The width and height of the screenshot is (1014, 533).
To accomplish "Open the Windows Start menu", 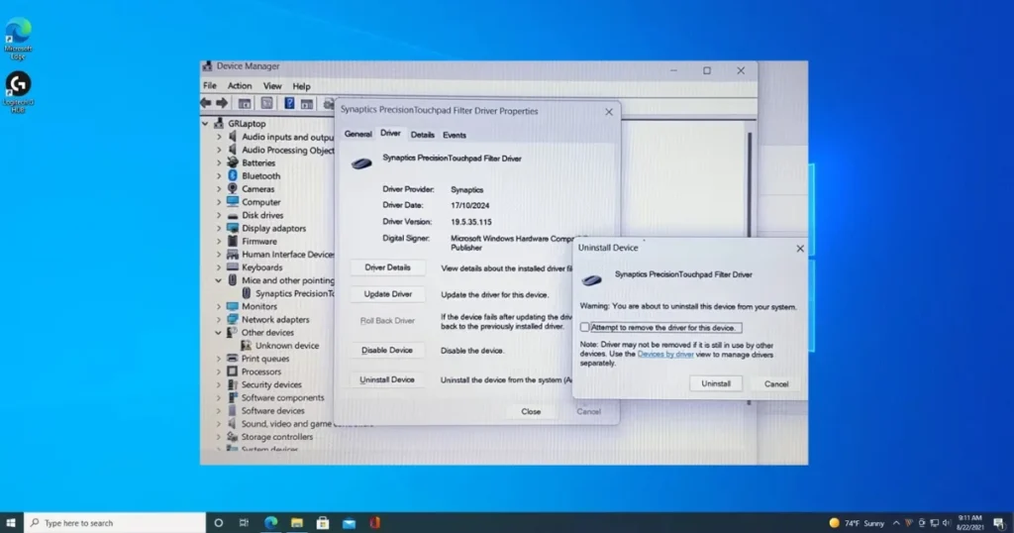I will (11, 523).
